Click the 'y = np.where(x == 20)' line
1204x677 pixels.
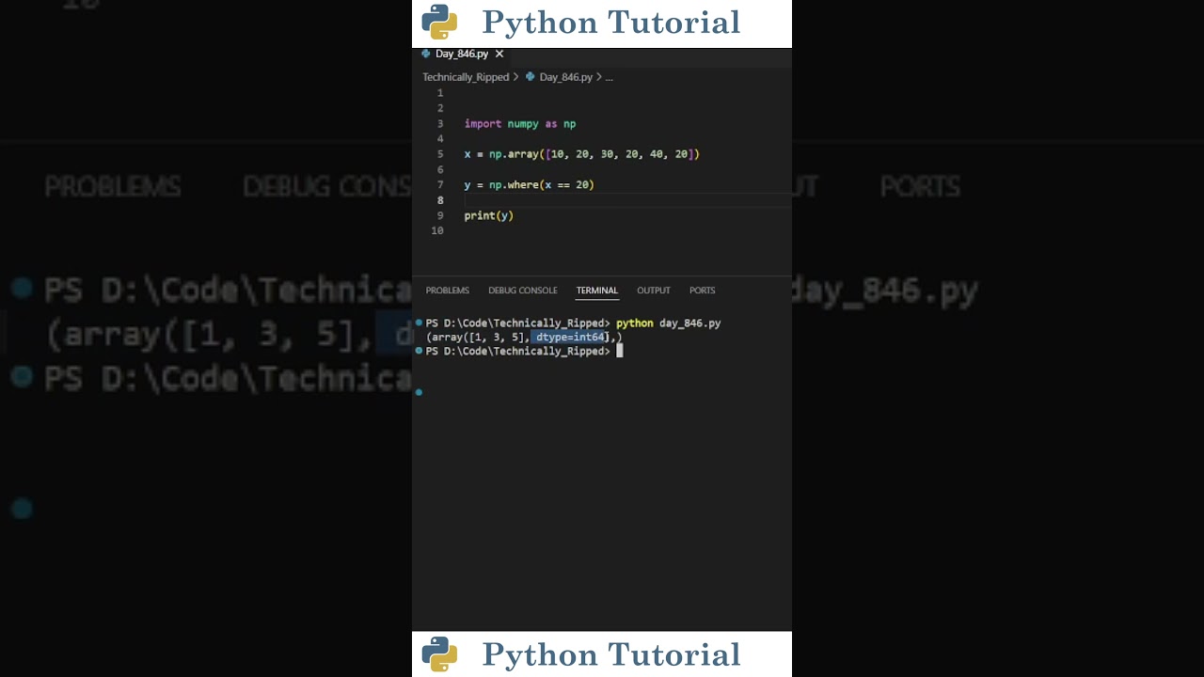pyautogui.click(x=530, y=185)
